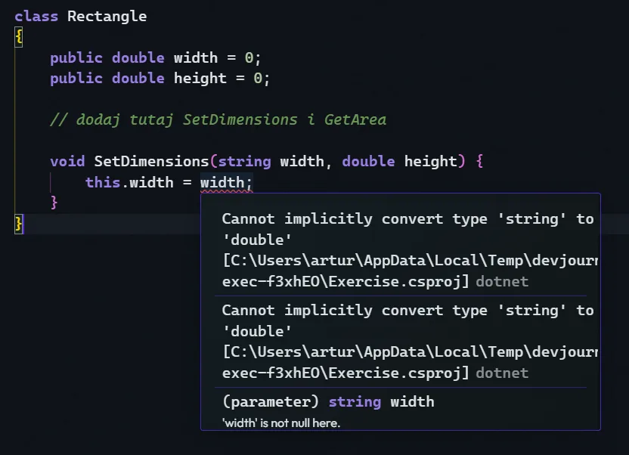629x455 pixels.
Task: Click the 'string' parameter type in SetDimensions
Action: click(x=244, y=162)
